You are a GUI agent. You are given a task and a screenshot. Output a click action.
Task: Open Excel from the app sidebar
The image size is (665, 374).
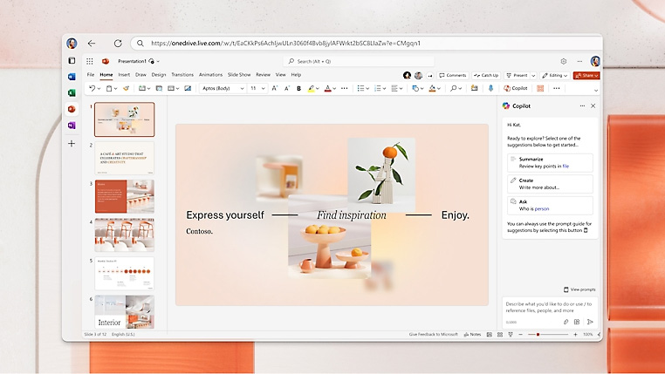[x=72, y=92]
